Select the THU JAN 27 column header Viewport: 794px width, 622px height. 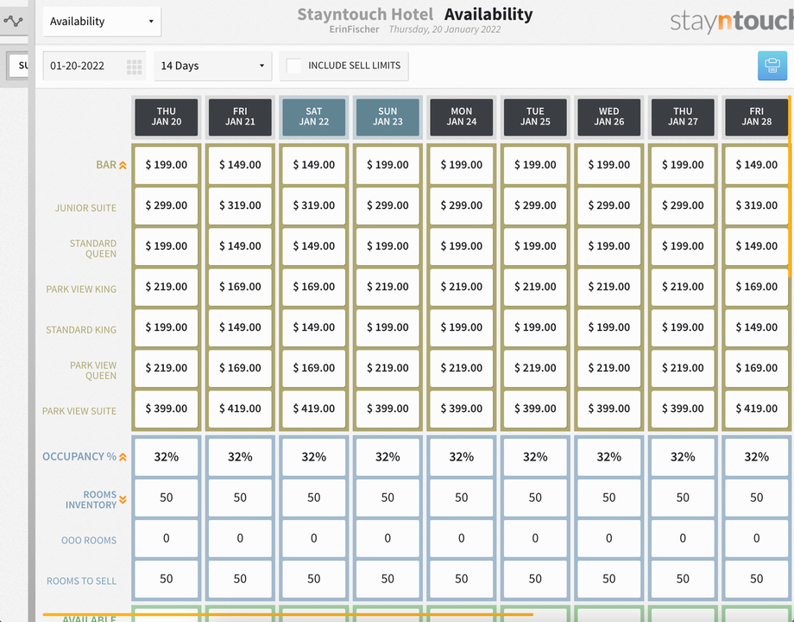[x=683, y=117]
